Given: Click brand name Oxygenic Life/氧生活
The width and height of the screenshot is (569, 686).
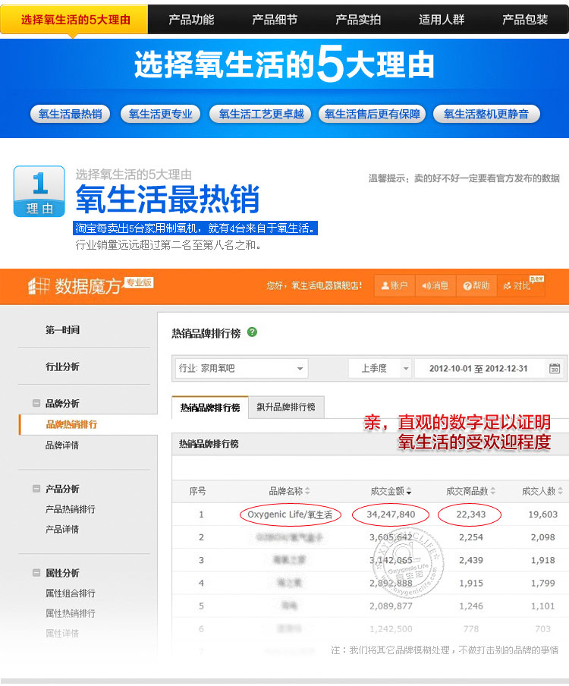Looking at the screenshot, I should (x=290, y=514).
